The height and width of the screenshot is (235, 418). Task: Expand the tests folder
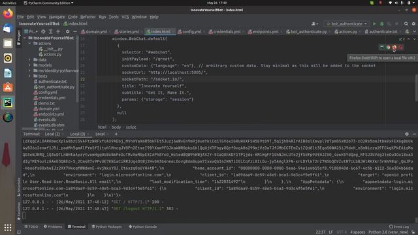29,76
